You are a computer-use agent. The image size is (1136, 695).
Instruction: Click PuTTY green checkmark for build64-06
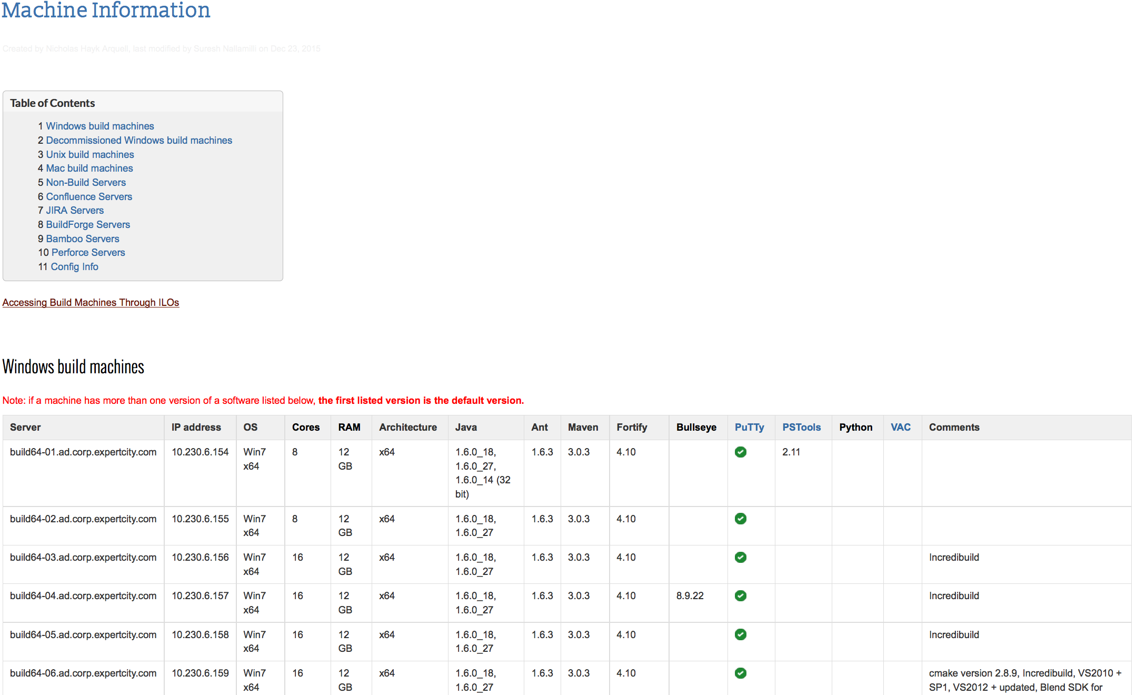[740, 673]
